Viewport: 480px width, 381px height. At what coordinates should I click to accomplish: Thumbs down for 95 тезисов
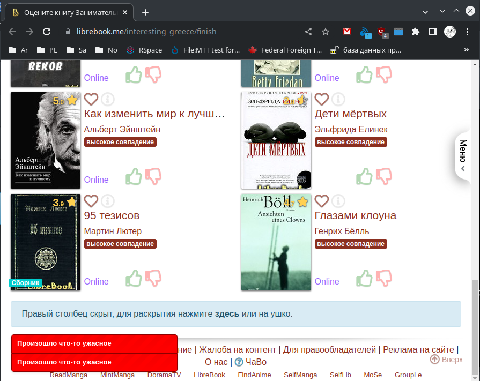153,278
